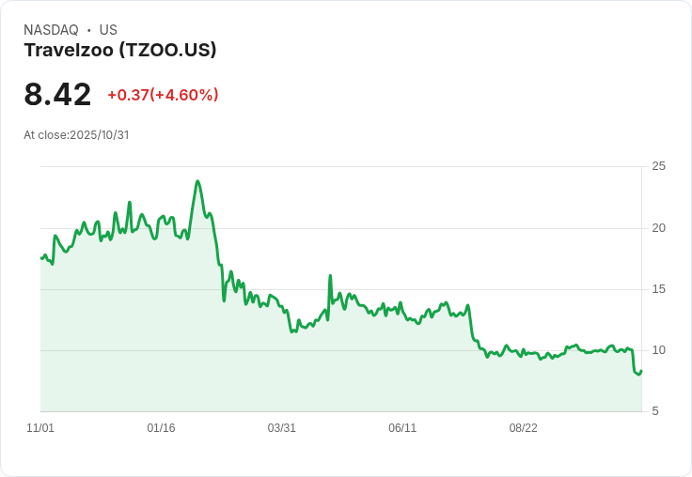Click the 5 y-axis price label
Image resolution: width=692 pixels, height=477 pixels.
(655, 411)
